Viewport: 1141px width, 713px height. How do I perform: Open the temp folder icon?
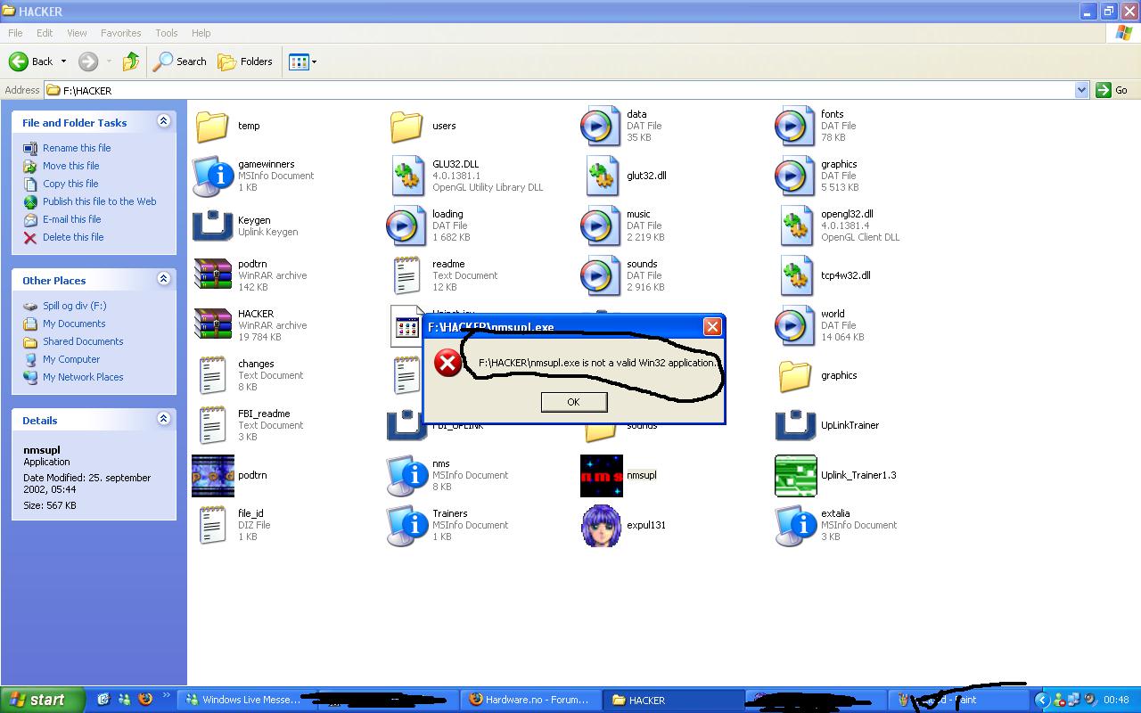pos(212,126)
